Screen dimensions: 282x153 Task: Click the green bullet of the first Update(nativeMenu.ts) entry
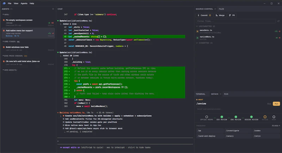(x=58, y=21)
